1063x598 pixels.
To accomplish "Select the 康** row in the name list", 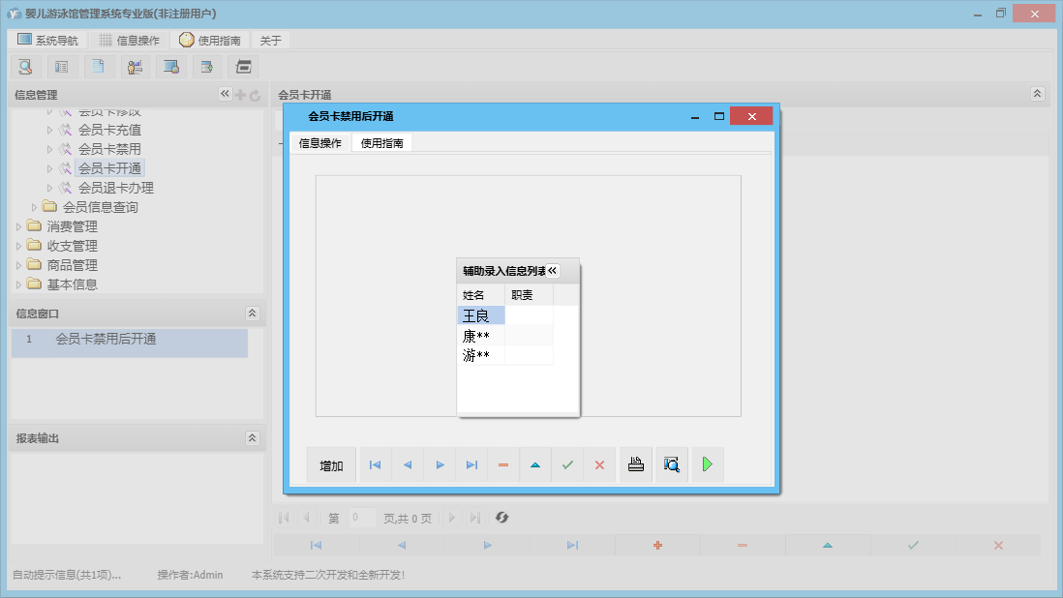I will tap(505, 335).
